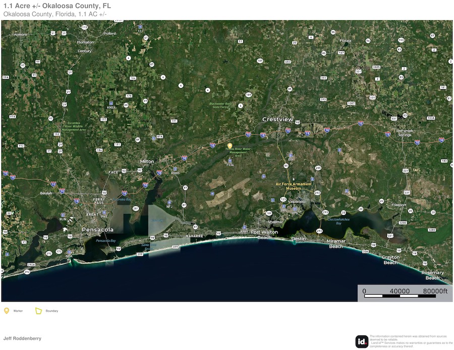Click the Destin city label
The image size is (454, 350).
pos(299,238)
